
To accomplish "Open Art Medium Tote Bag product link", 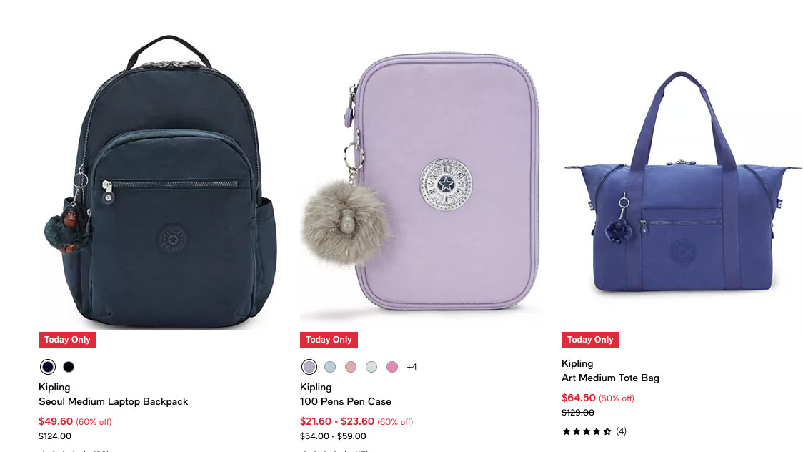I will (610, 378).
